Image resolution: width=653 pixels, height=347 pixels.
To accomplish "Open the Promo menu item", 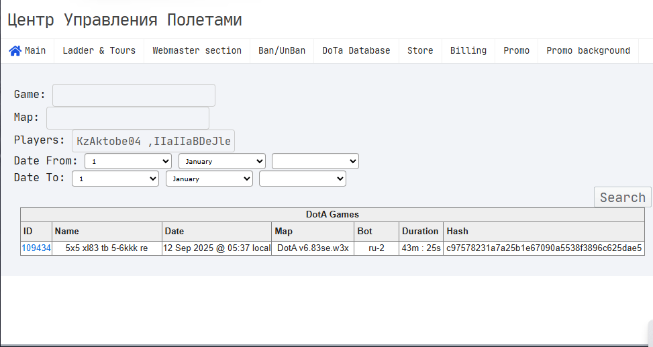I will [x=516, y=51].
